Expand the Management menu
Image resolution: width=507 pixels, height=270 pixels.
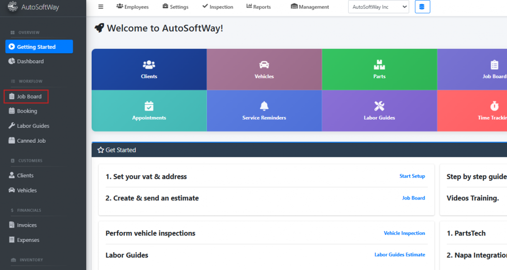[310, 7]
